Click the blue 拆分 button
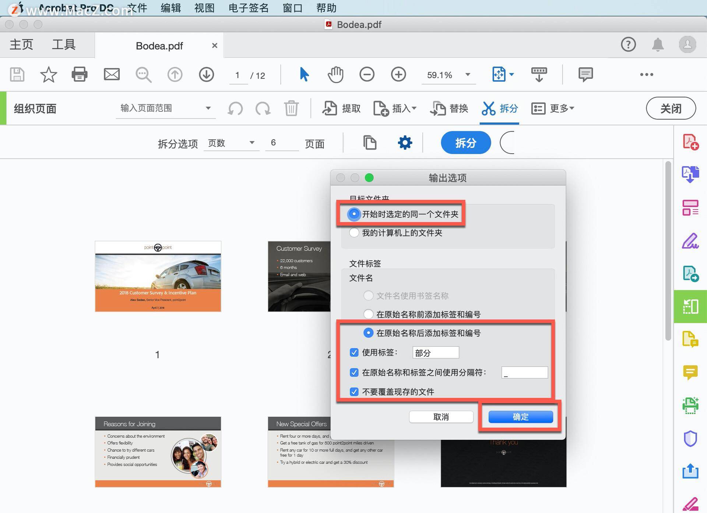The image size is (707, 513). click(465, 143)
